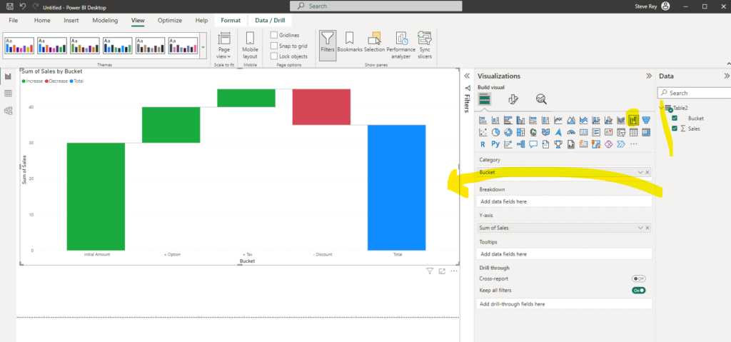
Task: Click the Mobile layout button
Action: pyautogui.click(x=250, y=46)
